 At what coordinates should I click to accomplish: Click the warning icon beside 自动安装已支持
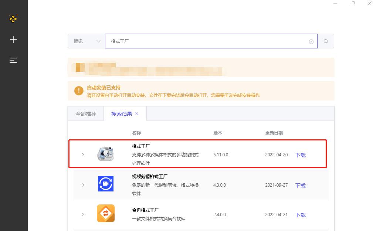pos(78,90)
